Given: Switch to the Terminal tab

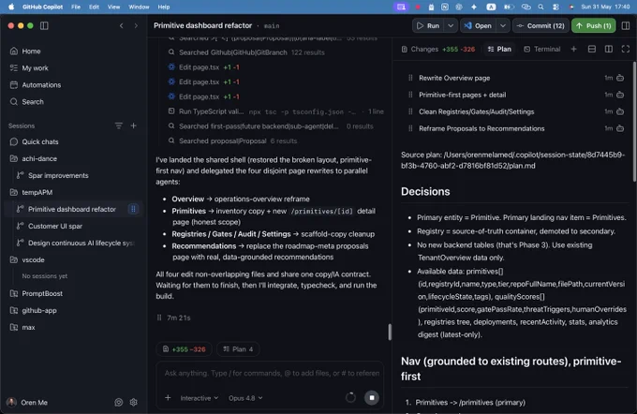Looking at the screenshot, I should coord(542,49).
